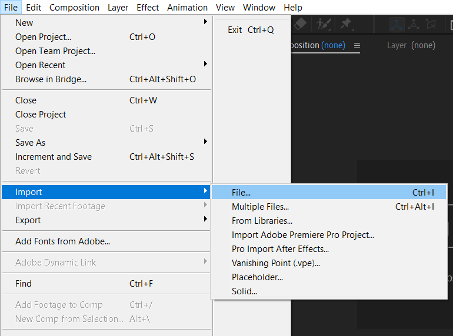453x336 pixels.
Task: Open the Composition panel menu icon
Action: click(x=357, y=45)
